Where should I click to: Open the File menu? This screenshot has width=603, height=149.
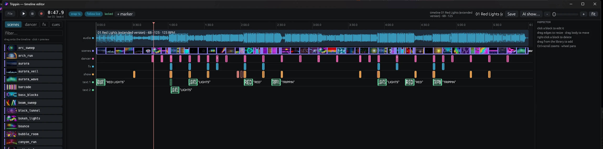pos(10,14)
